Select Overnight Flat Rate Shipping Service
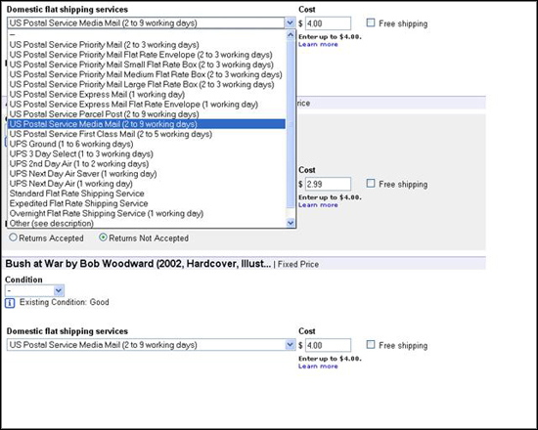538x430 pixels. click(x=147, y=213)
